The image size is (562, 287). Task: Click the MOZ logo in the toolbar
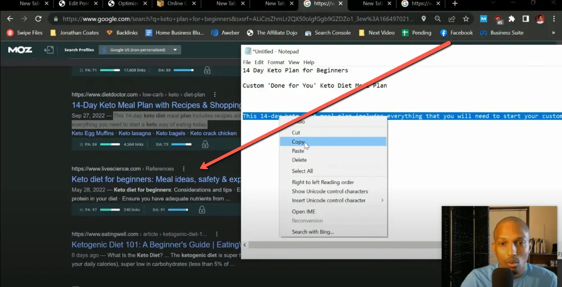coord(20,50)
